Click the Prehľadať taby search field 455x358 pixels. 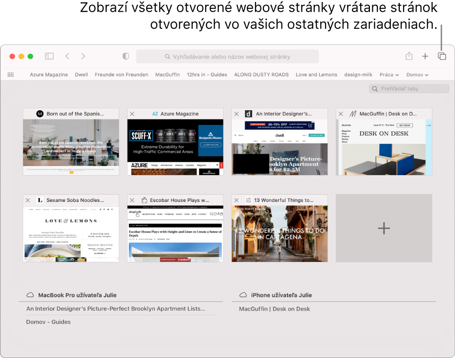point(409,89)
